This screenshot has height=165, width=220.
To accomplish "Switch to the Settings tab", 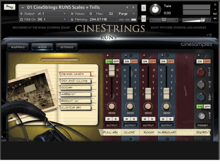I will (x=67, y=47).
